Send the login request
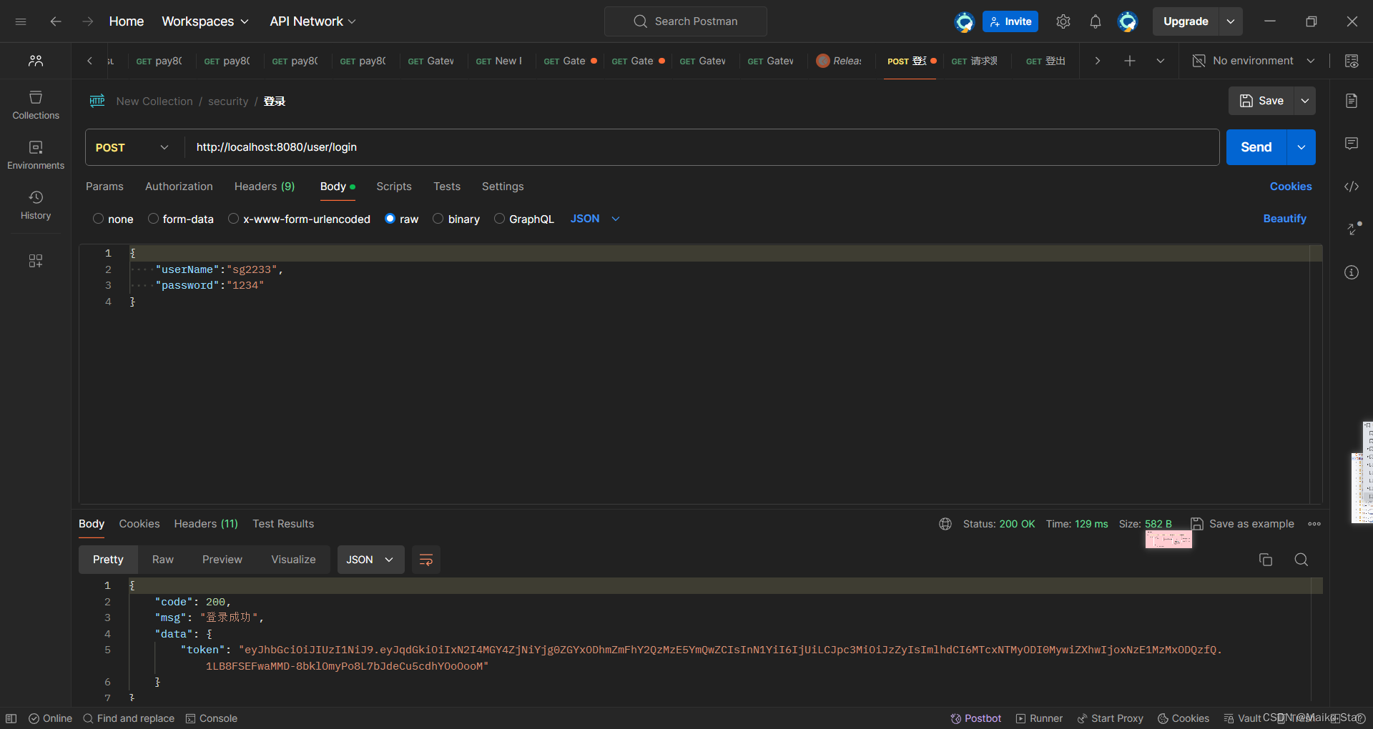This screenshot has width=1373, height=729. pos(1256,147)
